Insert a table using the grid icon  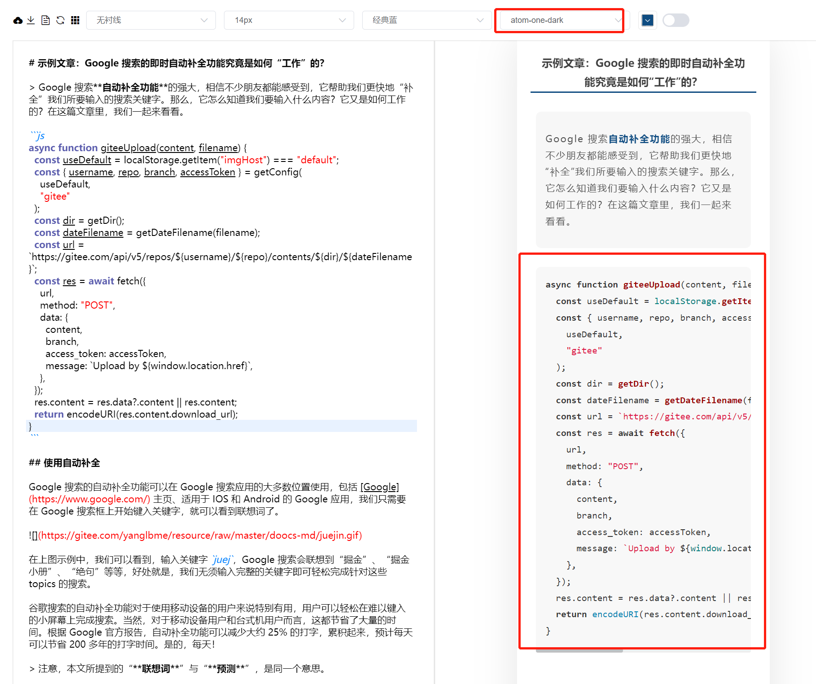[75, 20]
